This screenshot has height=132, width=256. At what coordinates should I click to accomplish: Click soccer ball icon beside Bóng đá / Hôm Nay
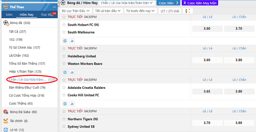63,3
